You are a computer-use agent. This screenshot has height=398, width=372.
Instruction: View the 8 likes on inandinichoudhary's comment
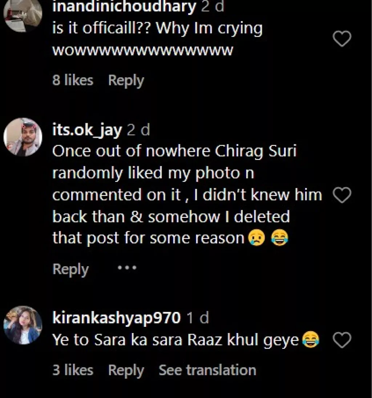click(73, 80)
